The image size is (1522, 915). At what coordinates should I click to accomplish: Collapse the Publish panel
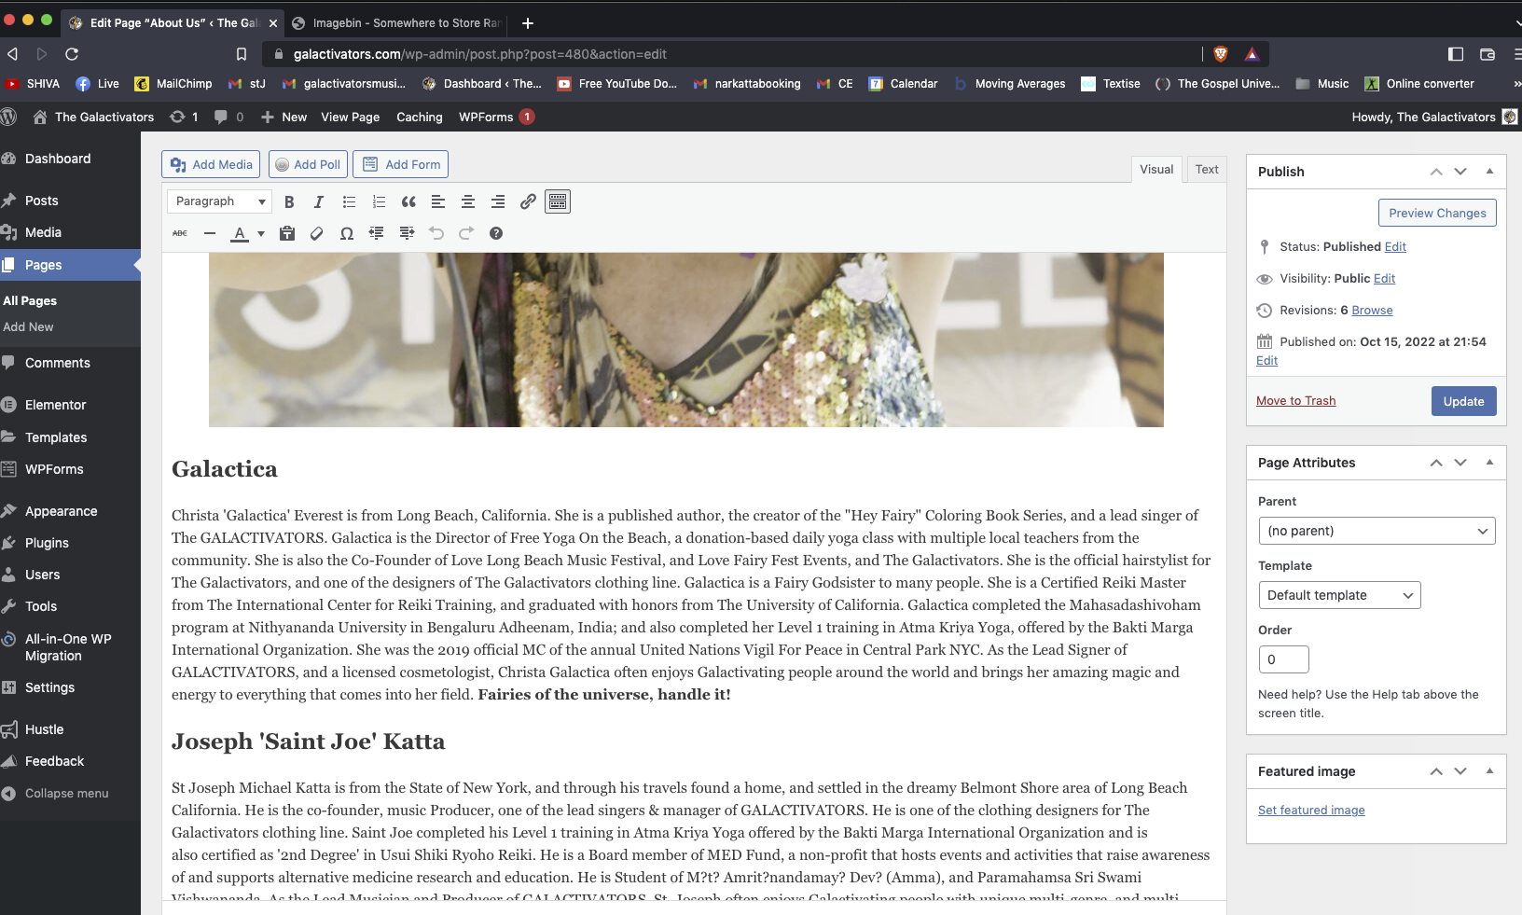click(1489, 172)
